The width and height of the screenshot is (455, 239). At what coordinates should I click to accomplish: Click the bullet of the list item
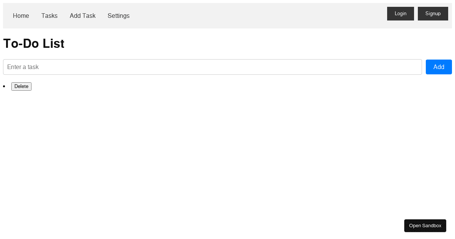4,86
